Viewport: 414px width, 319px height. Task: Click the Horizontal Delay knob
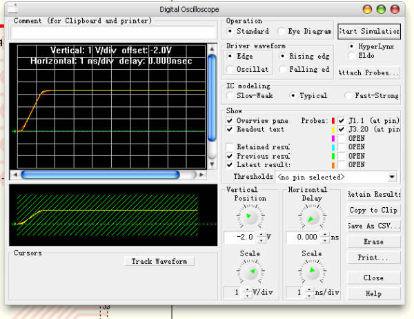click(x=312, y=217)
